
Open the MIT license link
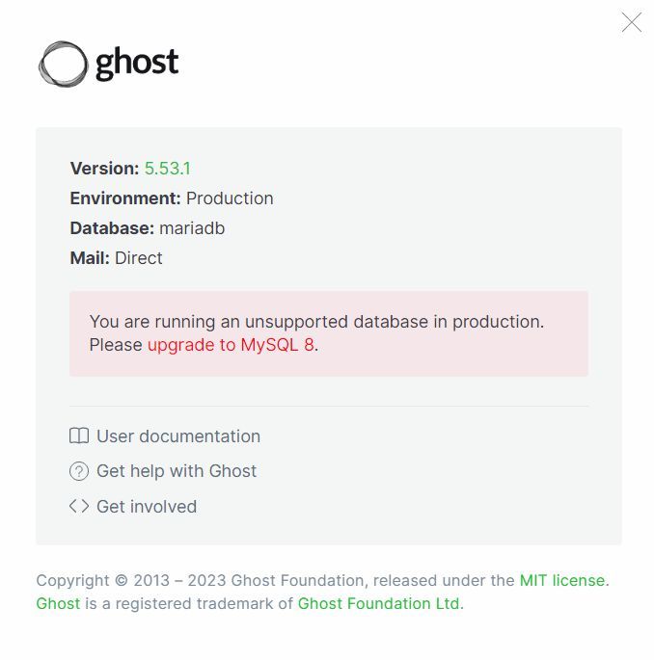click(x=562, y=580)
